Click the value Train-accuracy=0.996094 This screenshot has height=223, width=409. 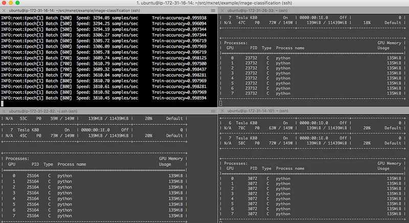[179, 23]
